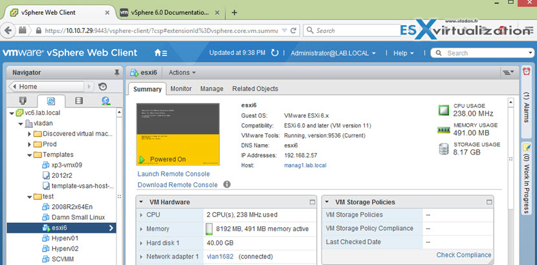
Task: Reload the page in the browser
Action: coord(293,30)
